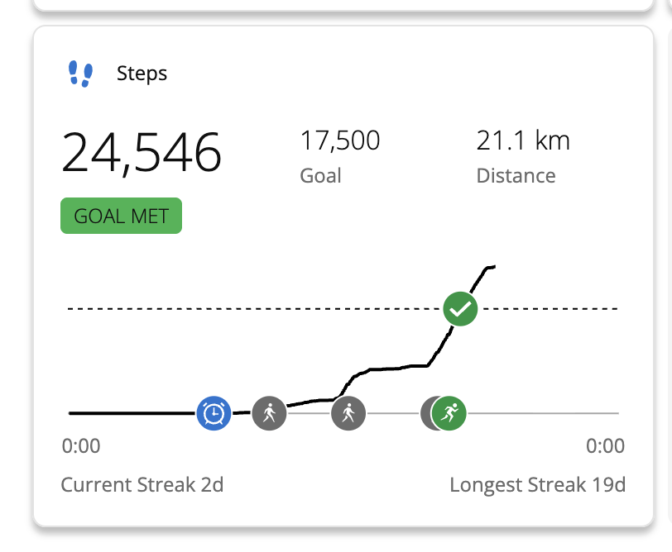Select the second gray walking activity icon
Viewport: 672px width, 552px height.
[x=348, y=412]
